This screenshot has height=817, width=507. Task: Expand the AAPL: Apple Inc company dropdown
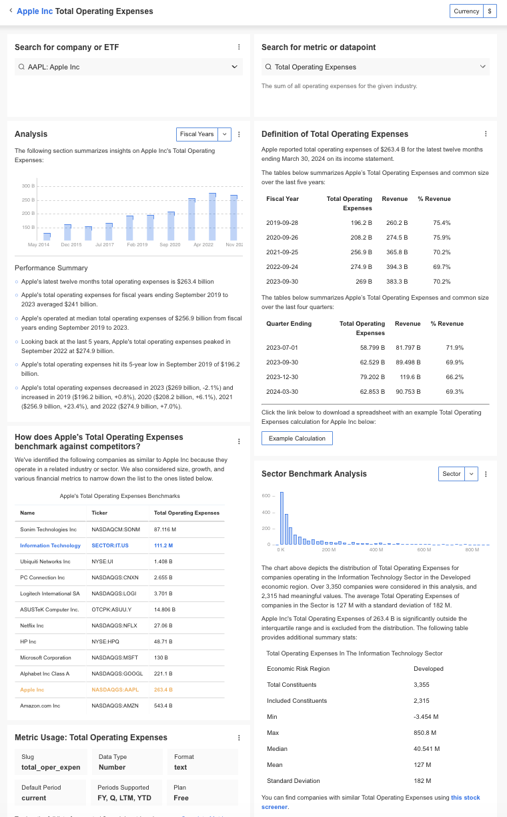(x=234, y=67)
